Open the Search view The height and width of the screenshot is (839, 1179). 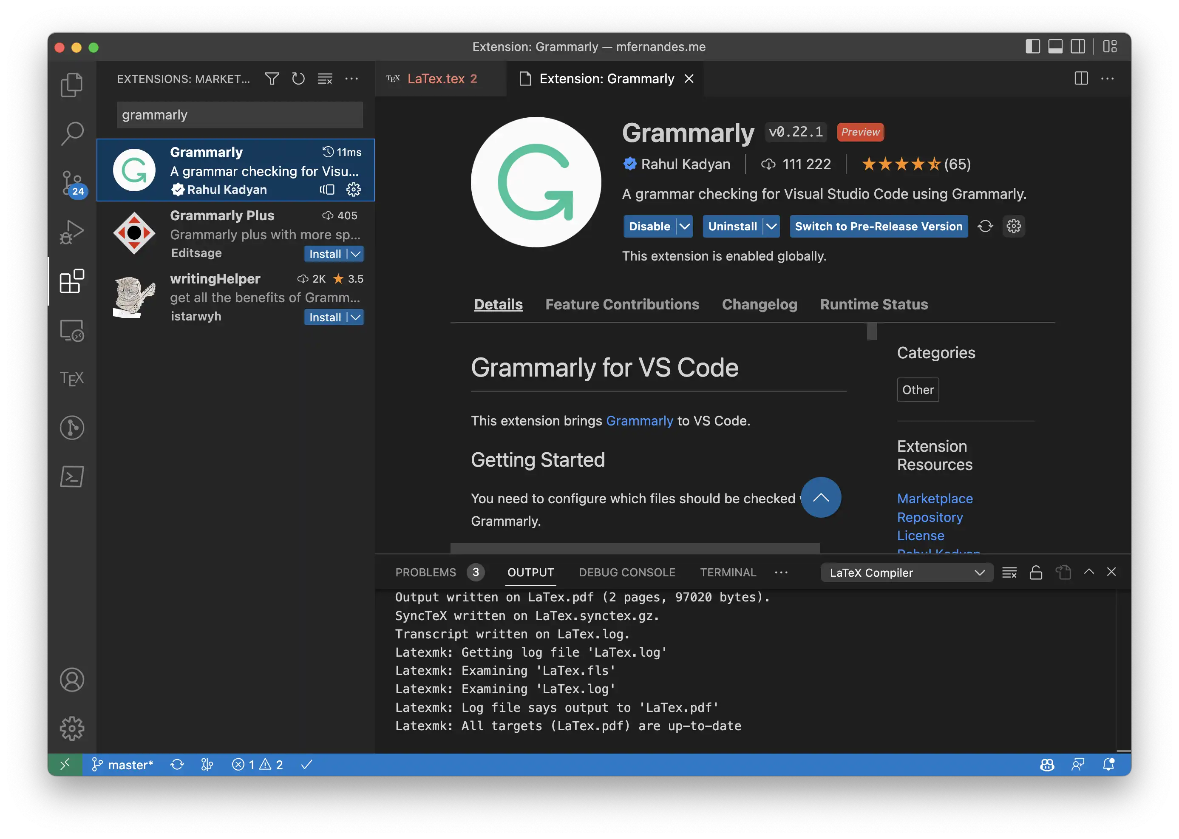tap(72, 133)
